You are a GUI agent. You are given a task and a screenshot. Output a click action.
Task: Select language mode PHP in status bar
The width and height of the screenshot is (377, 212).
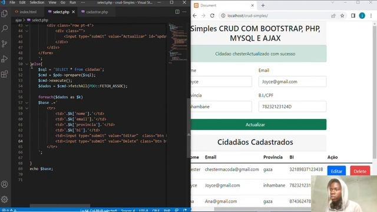167,210
